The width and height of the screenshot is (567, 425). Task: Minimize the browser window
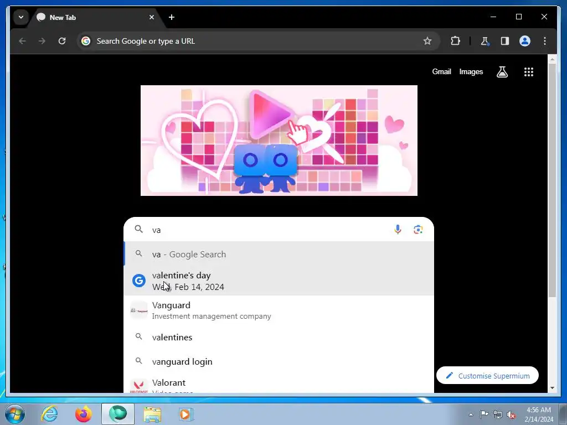pos(493,17)
